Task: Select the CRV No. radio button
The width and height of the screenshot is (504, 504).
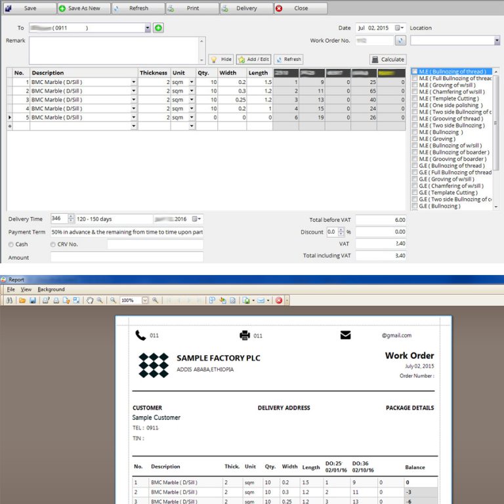Action: (x=52, y=244)
